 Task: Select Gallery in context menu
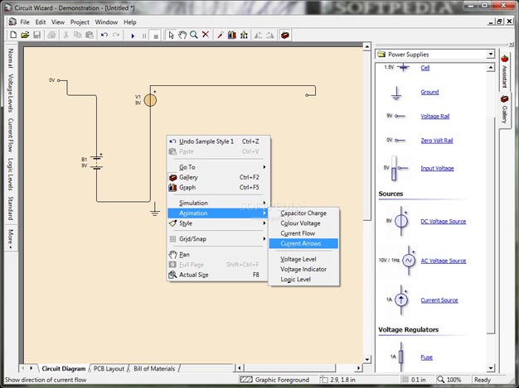click(x=218, y=177)
